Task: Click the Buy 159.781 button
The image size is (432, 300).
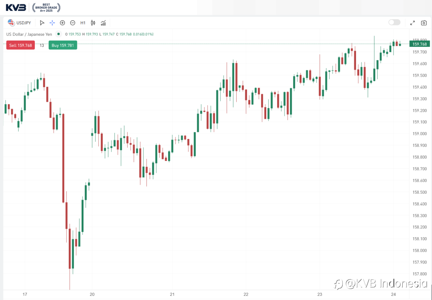Action: (63, 45)
